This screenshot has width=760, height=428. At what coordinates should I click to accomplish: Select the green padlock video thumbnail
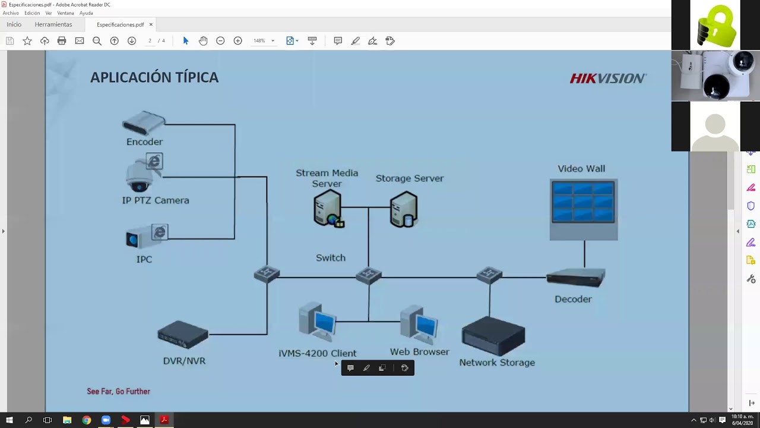click(715, 25)
